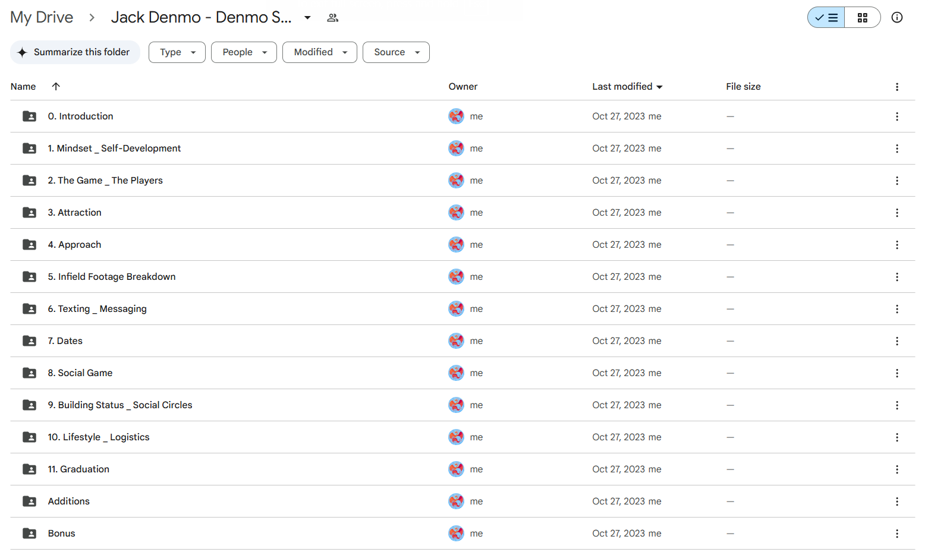
Task: Click owner avatar on 4. Approach row
Action: (x=456, y=245)
